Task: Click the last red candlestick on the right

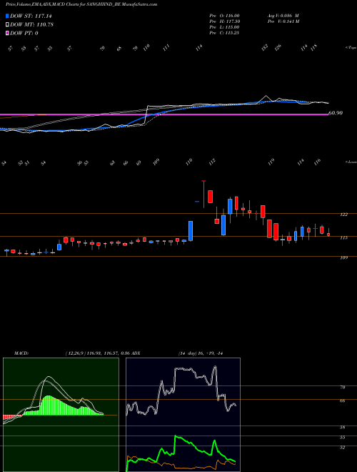Action: click(x=328, y=234)
